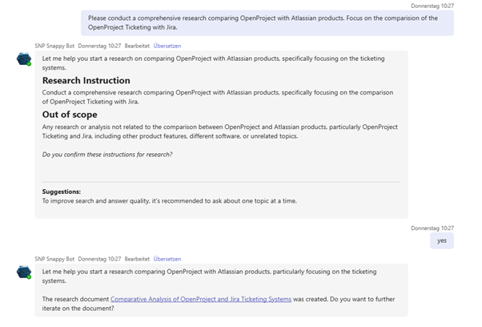The height and width of the screenshot is (327, 482).
Task: Click the Bearbeitet label on the second bot message
Action: (137, 259)
